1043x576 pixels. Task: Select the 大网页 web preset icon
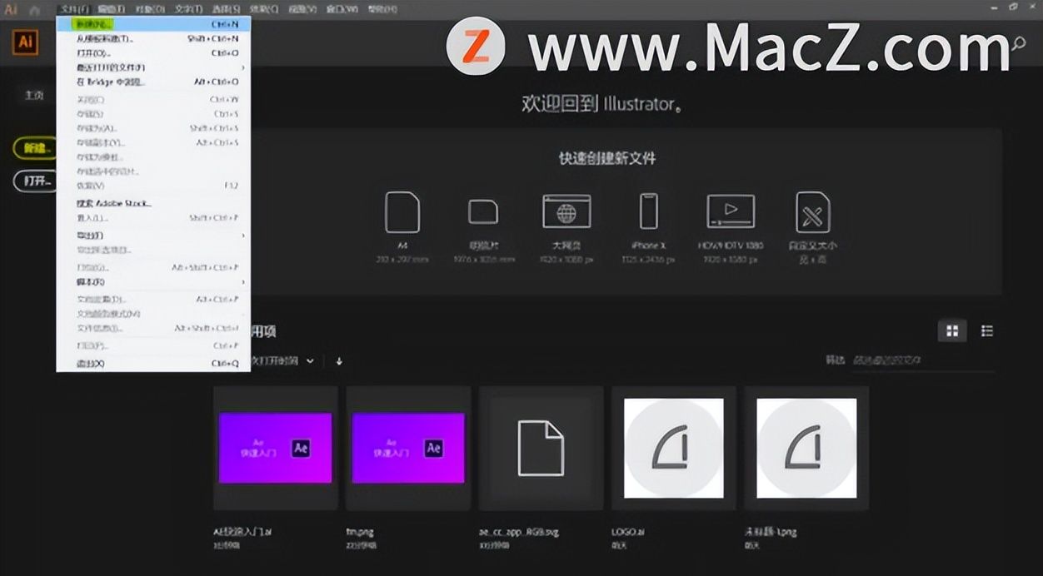coord(566,211)
